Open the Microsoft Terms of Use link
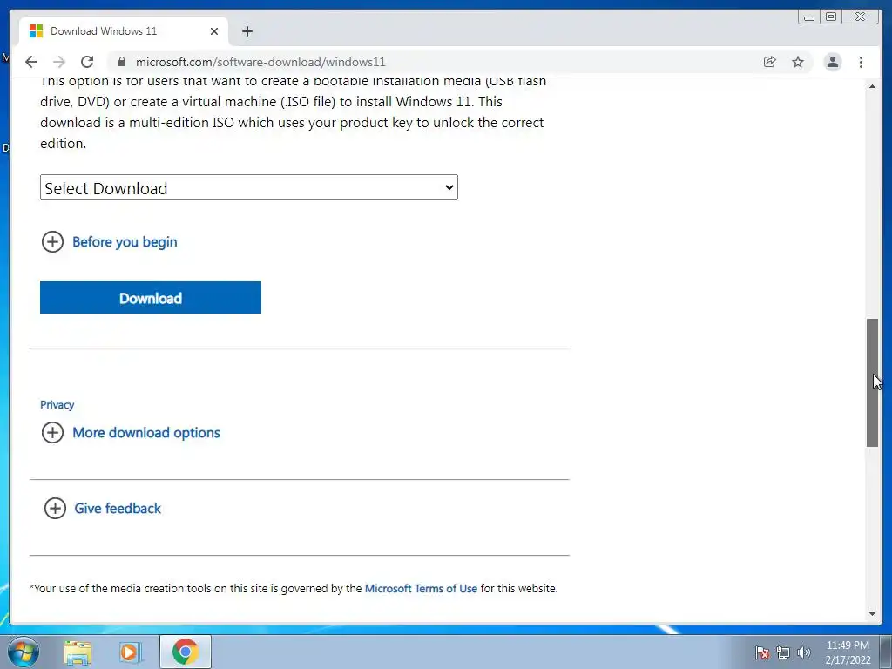The width and height of the screenshot is (892, 669). click(421, 588)
